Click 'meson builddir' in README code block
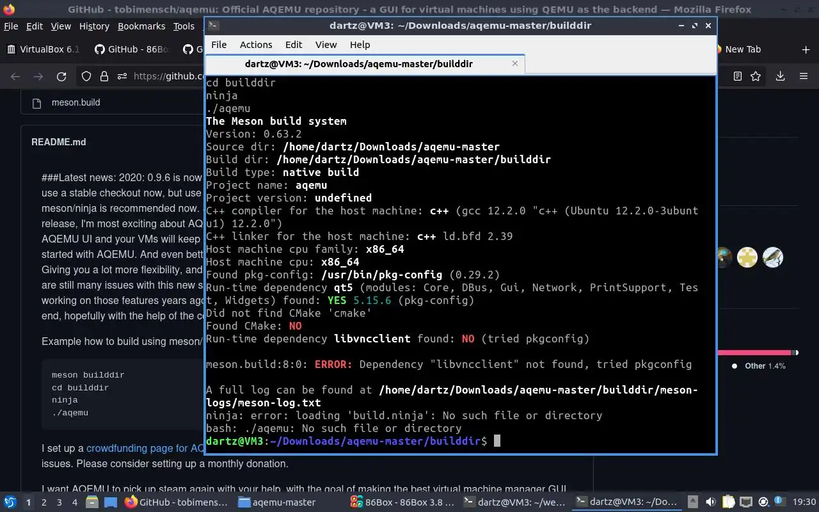 coord(88,375)
